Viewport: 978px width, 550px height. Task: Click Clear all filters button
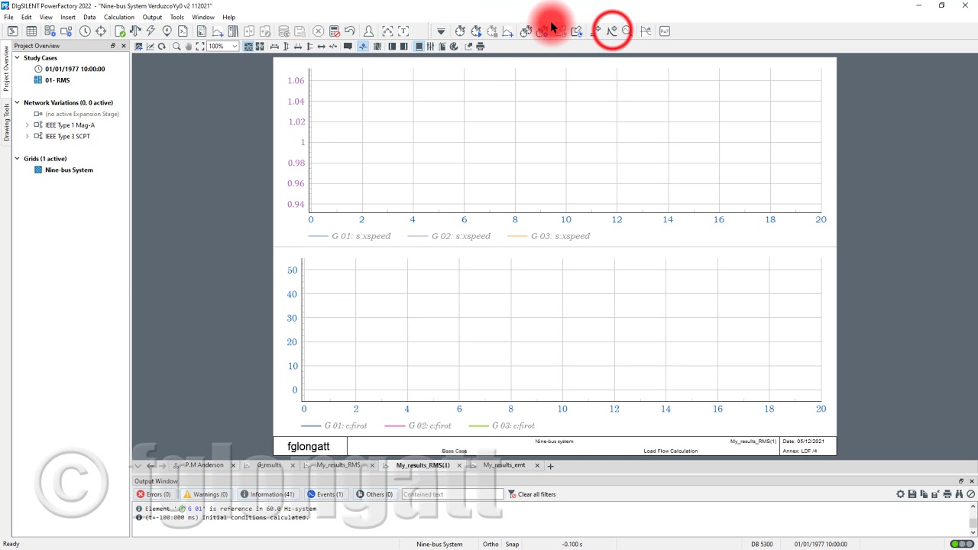[533, 494]
